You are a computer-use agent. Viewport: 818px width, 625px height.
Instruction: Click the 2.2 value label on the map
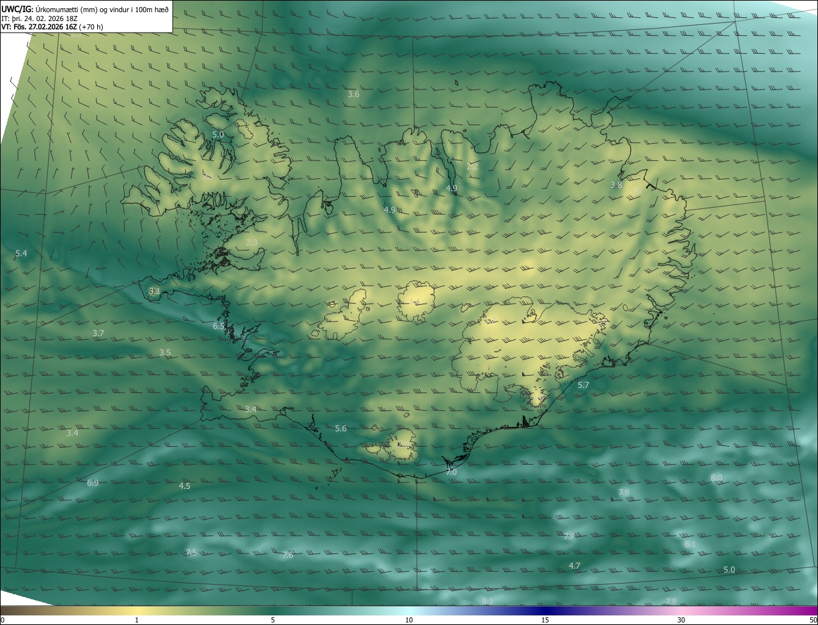[x=473, y=166]
